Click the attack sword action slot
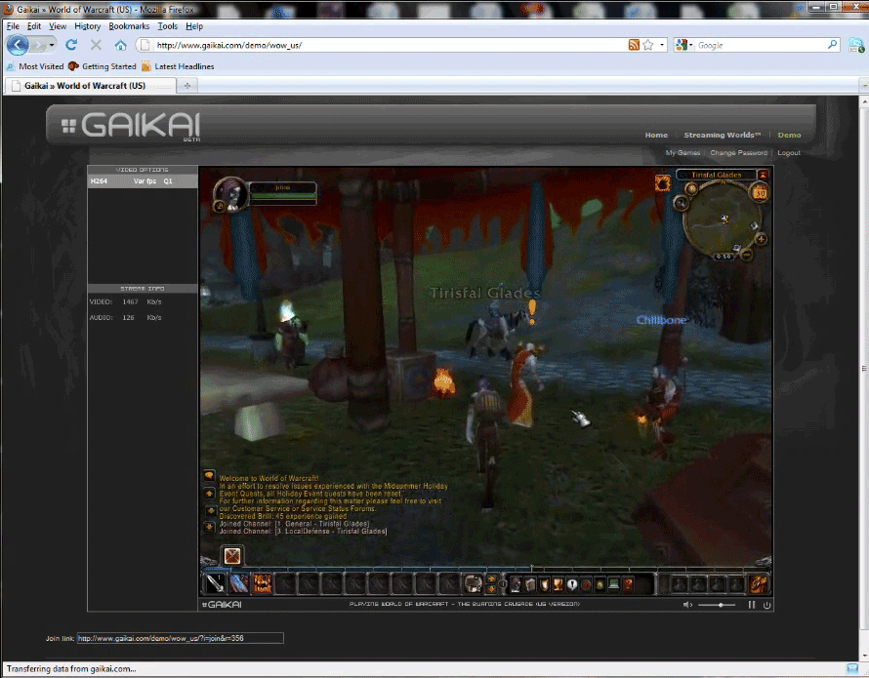Image resolution: width=869 pixels, height=678 pixels. 214,583
